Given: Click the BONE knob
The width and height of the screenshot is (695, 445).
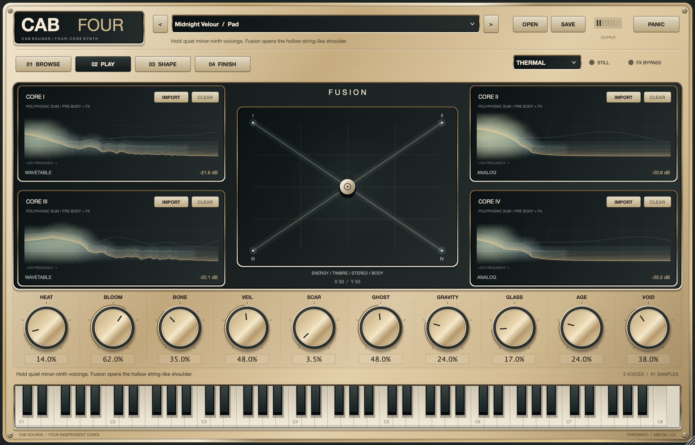Looking at the screenshot, I should point(180,328).
